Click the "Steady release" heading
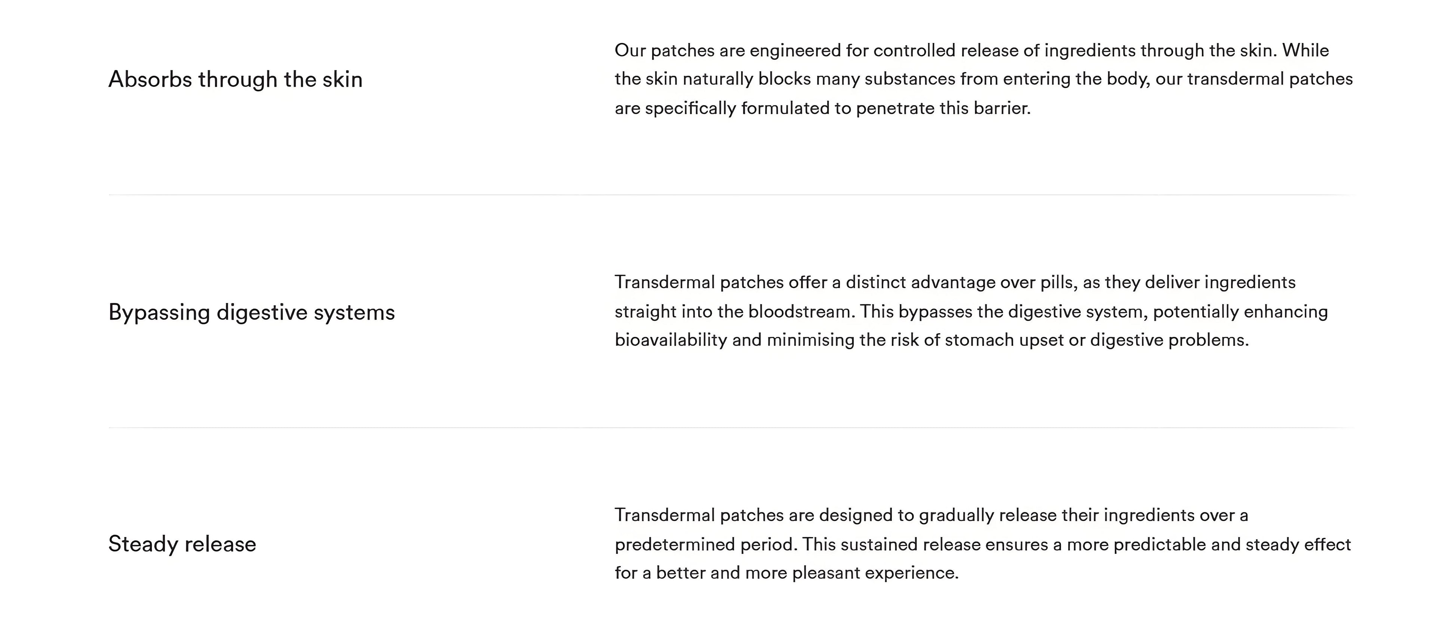The height and width of the screenshot is (641, 1436). 182,544
